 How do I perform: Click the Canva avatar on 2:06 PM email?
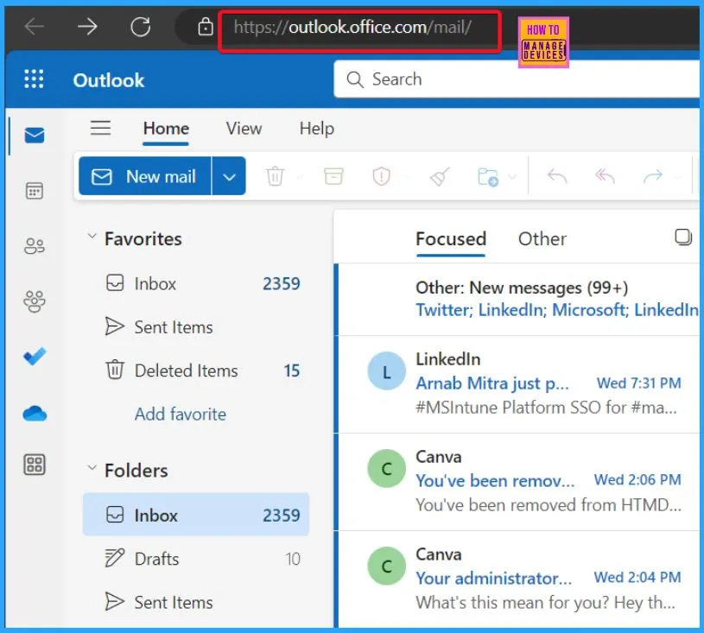[387, 468]
